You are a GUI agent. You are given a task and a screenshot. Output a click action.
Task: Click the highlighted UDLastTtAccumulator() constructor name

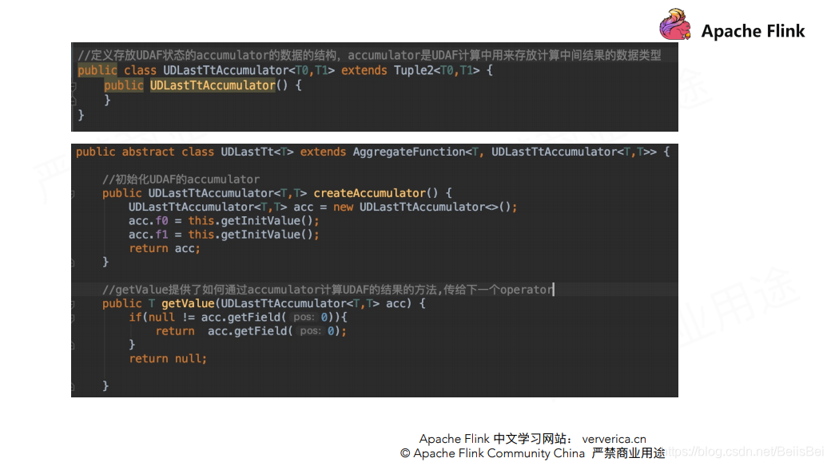coord(213,85)
